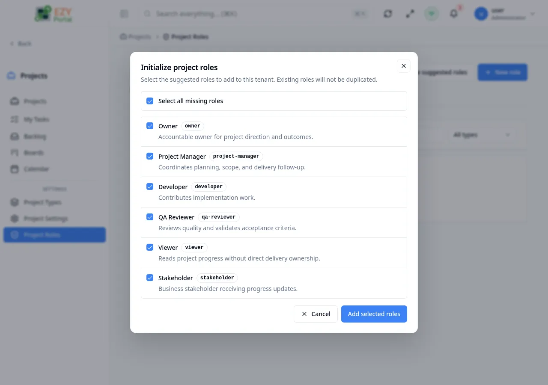Open Backlog in sidebar

pos(54,136)
